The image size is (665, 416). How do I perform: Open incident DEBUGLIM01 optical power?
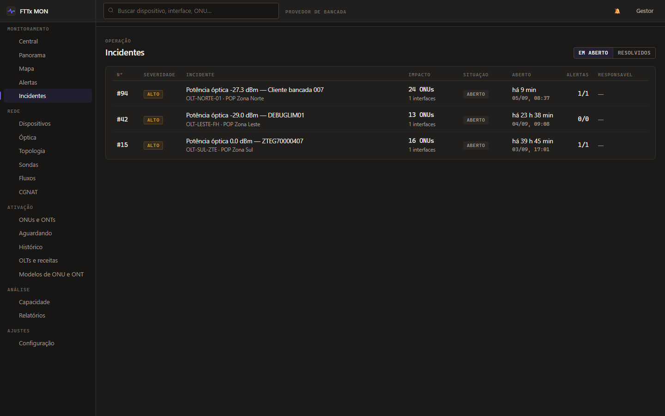tap(245, 115)
